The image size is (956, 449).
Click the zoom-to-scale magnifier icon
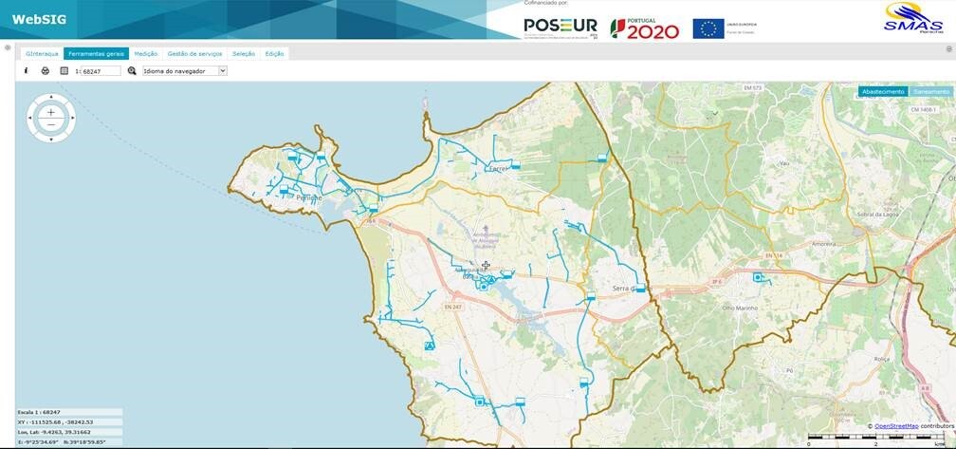point(132,71)
